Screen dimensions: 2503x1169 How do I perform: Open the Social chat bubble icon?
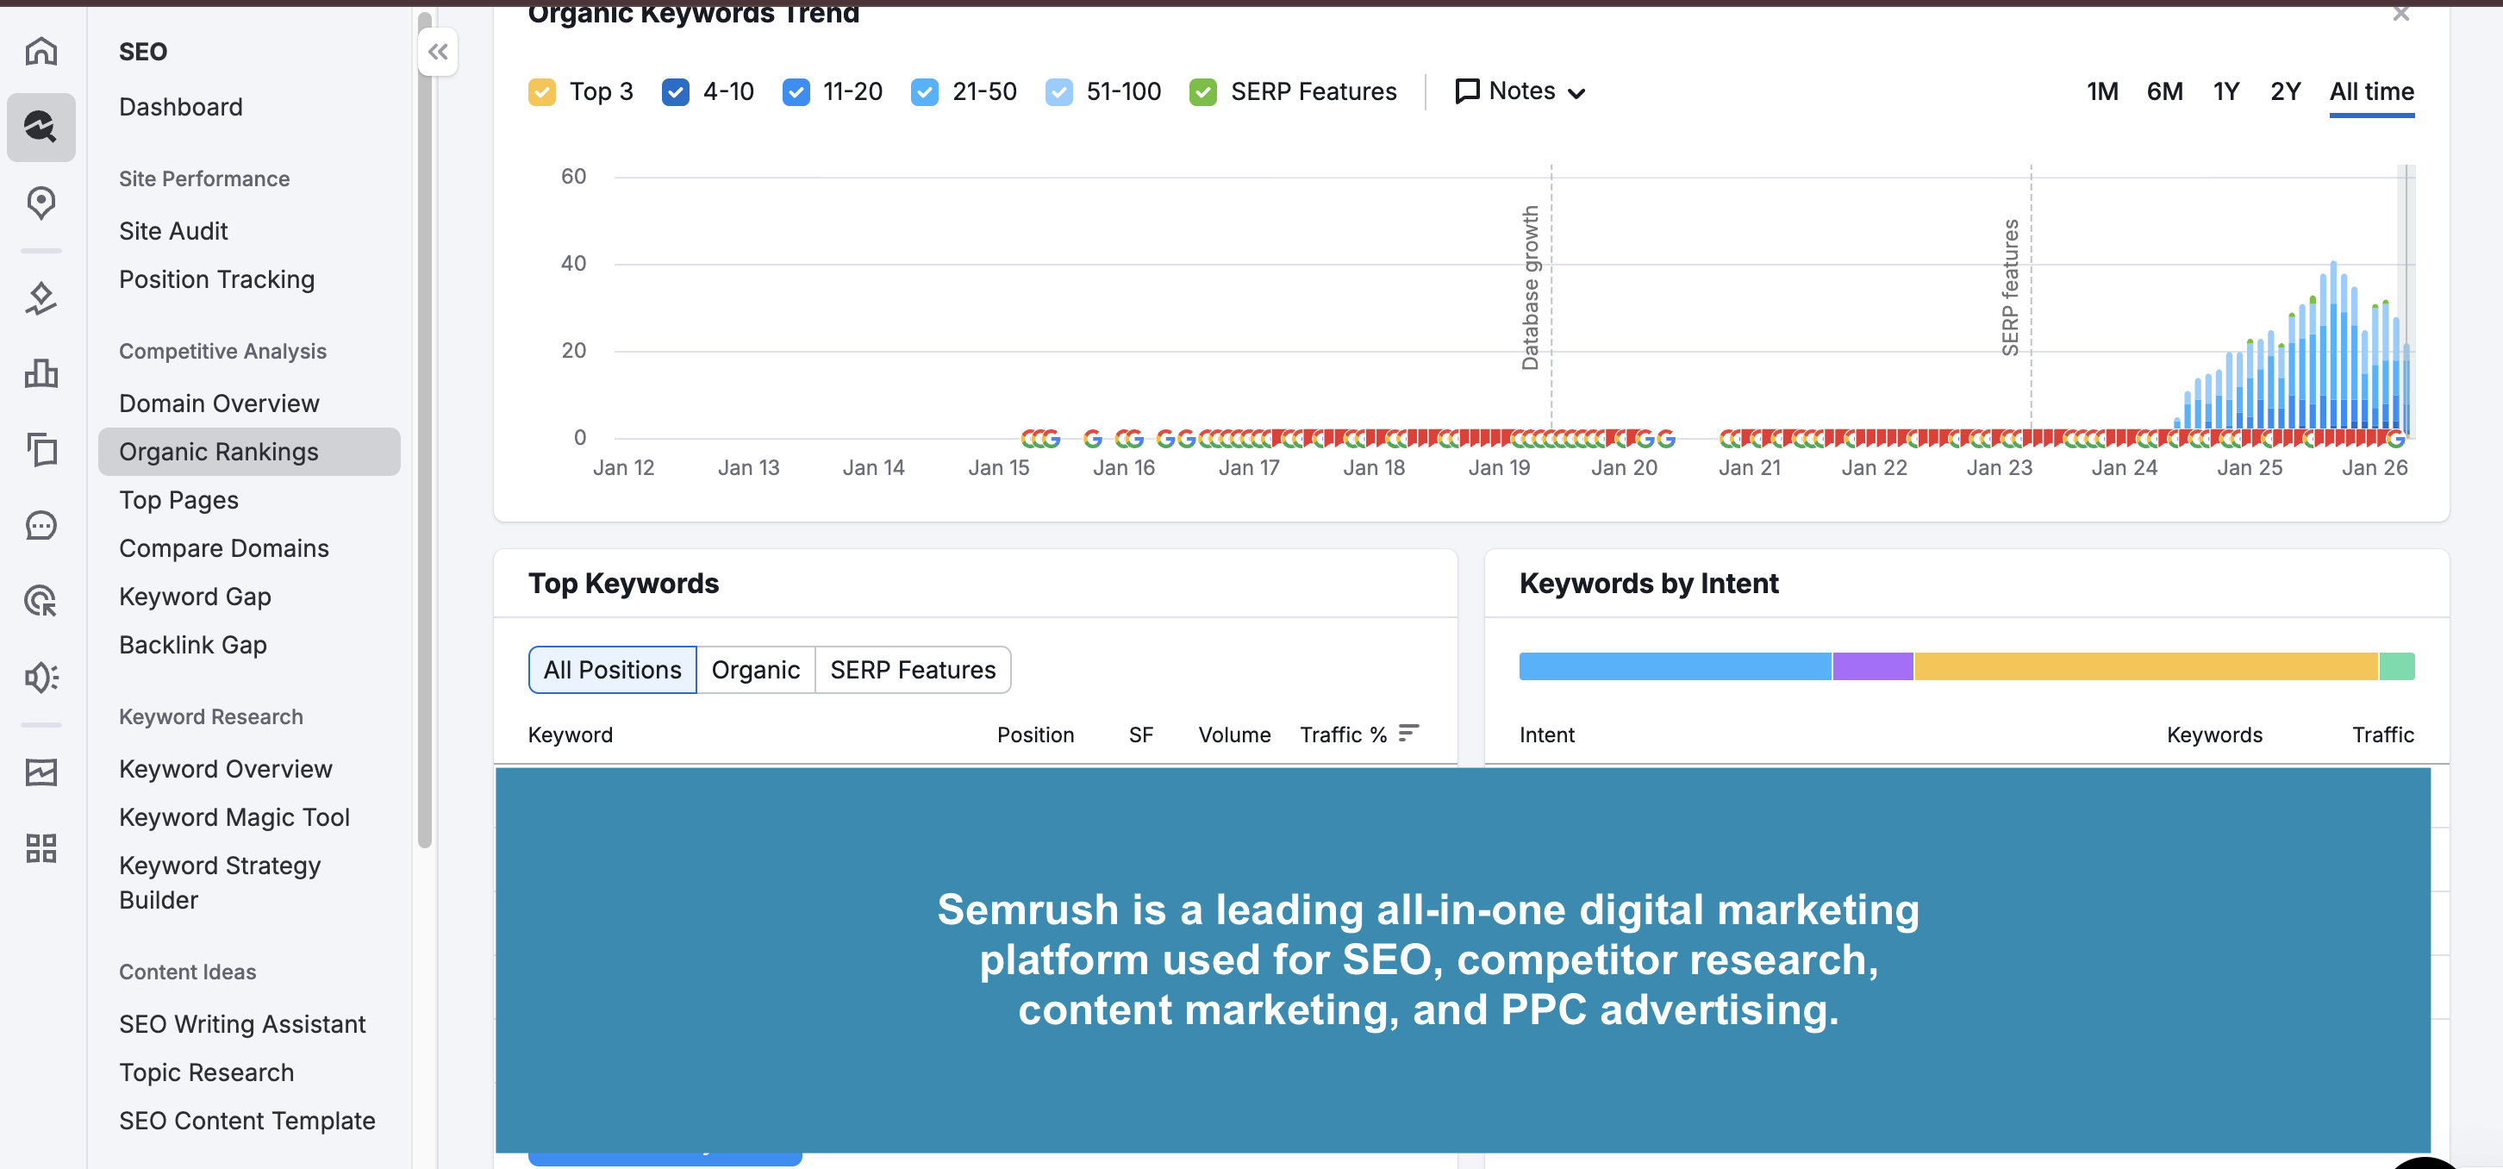click(x=41, y=526)
